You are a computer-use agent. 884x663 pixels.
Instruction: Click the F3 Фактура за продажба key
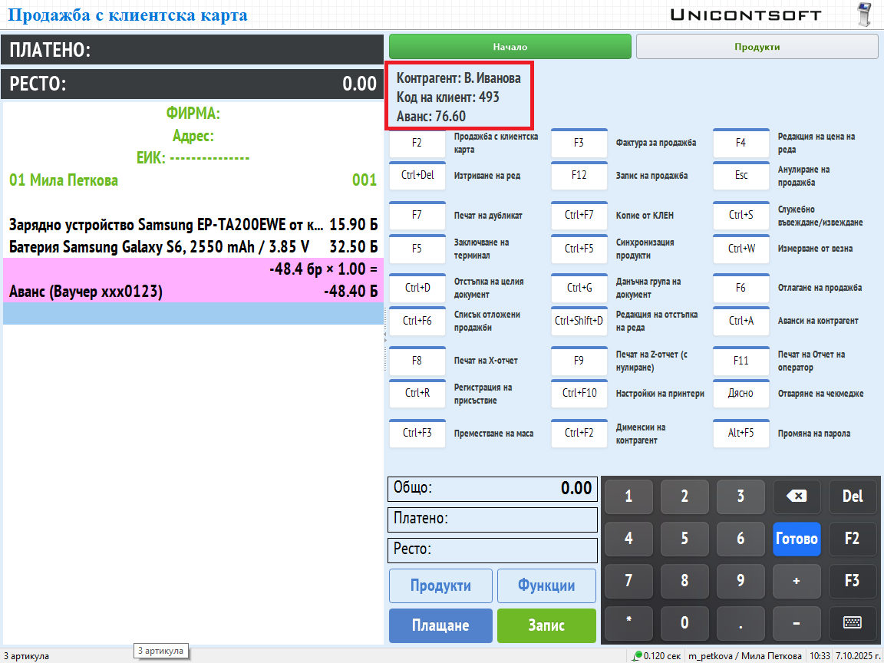coord(579,143)
